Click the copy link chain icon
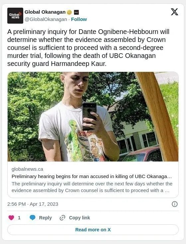The height and width of the screenshot is (244, 186). (x=62, y=218)
